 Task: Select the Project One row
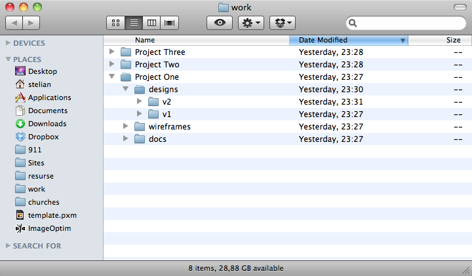click(288, 77)
